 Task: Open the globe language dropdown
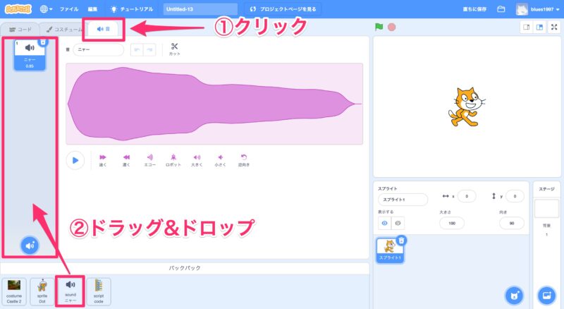pos(46,9)
